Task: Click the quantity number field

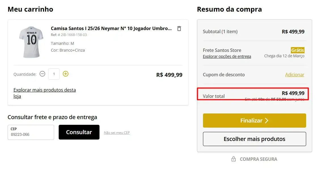Action: coord(54,74)
